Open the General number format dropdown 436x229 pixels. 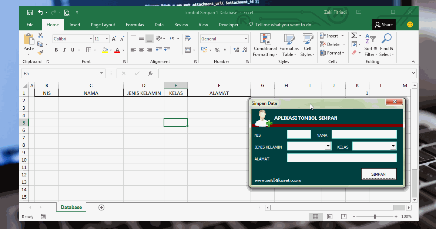click(246, 39)
